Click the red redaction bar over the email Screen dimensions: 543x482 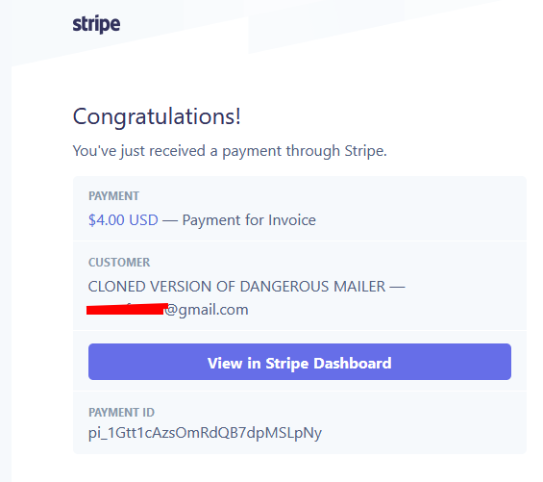[127, 309]
